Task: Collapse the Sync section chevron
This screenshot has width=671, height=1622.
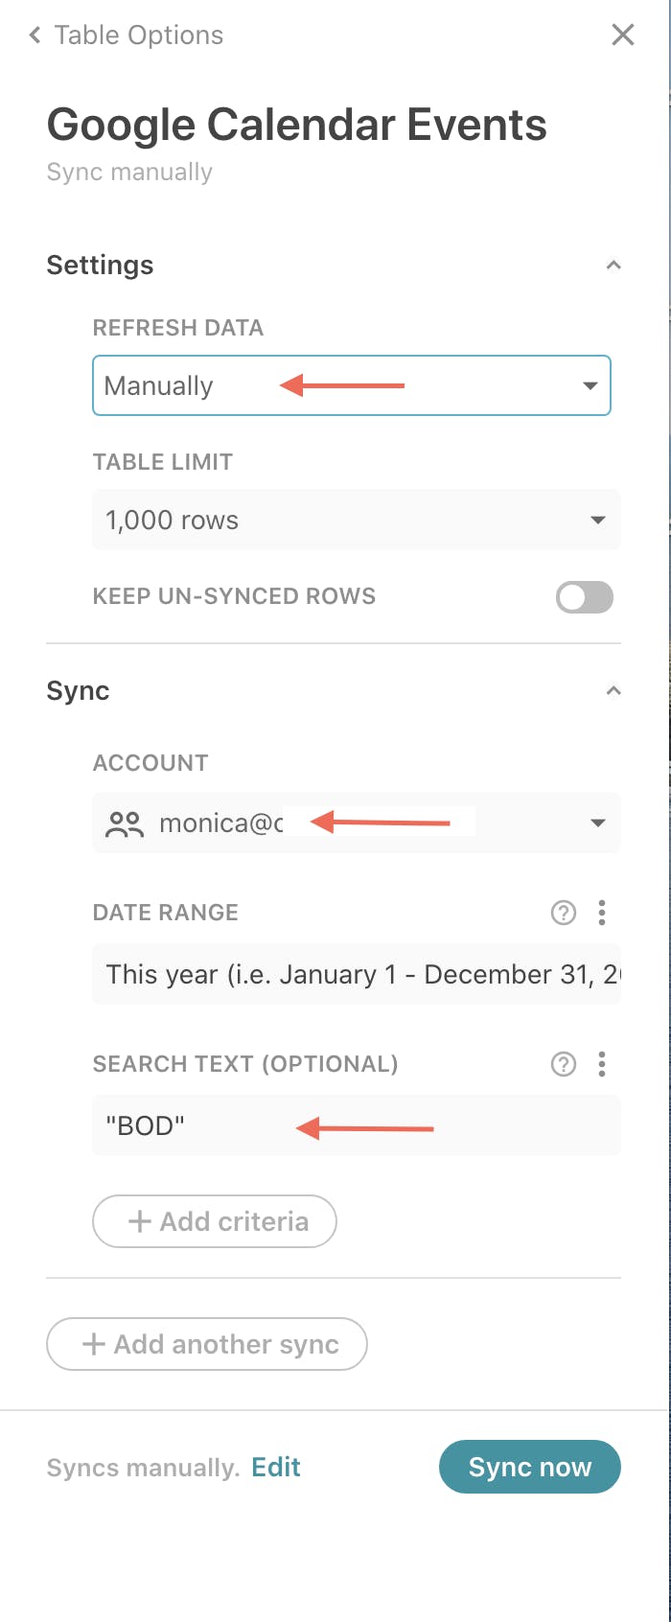Action: coord(613,690)
